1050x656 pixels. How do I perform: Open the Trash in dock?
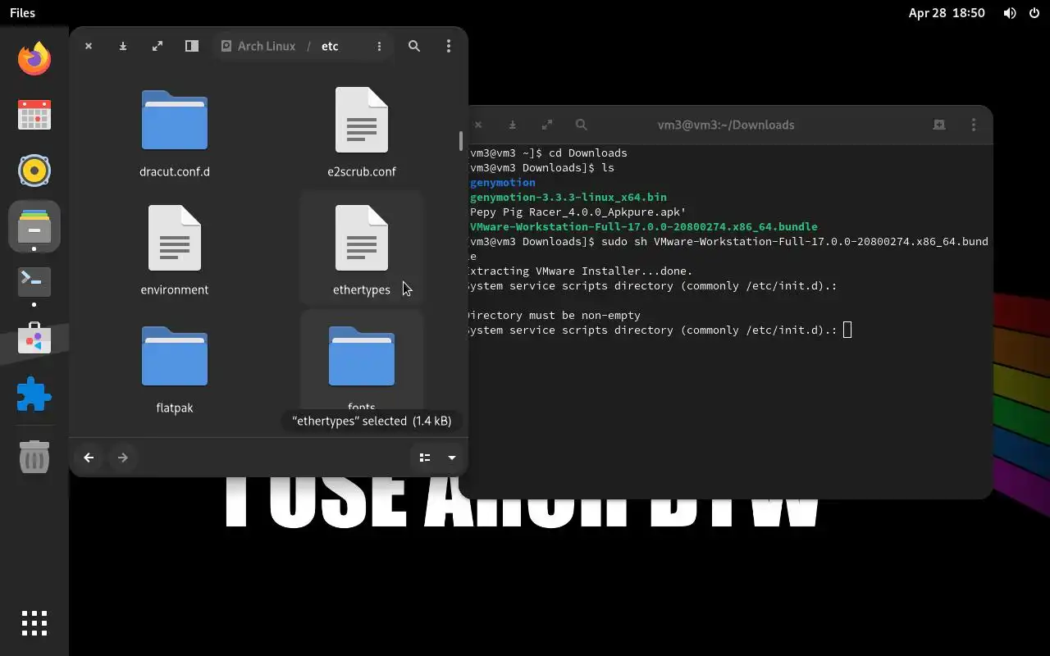[x=34, y=457]
